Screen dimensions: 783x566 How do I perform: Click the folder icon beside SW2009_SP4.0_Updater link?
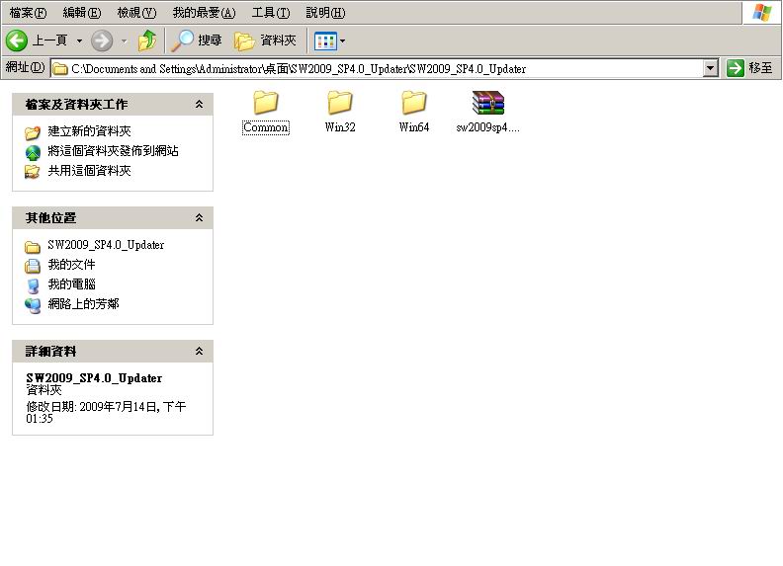[x=33, y=247]
